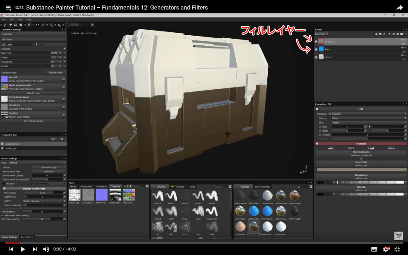
Task: Toggle visibility of the Paint layer
Action: 316,49
